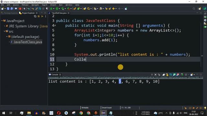Click the Search magnifier toolbar icon
The image size is (207, 116).
(88, 9)
